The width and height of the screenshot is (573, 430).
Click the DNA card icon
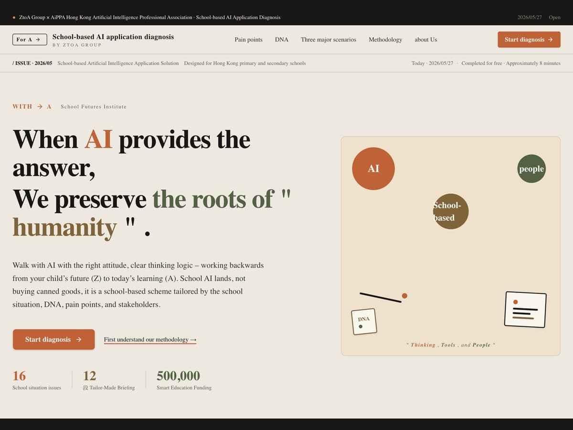click(364, 322)
